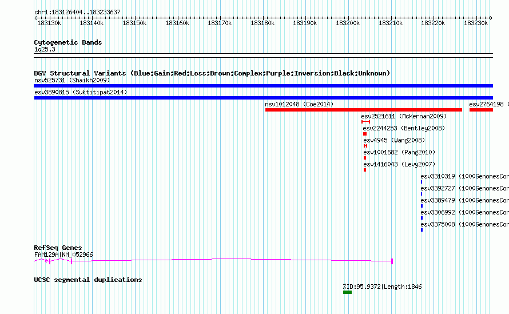Image resolution: width=509 pixels, height=314 pixels.
Task: Click the 183170k ruler tick label
Action: 220,23
